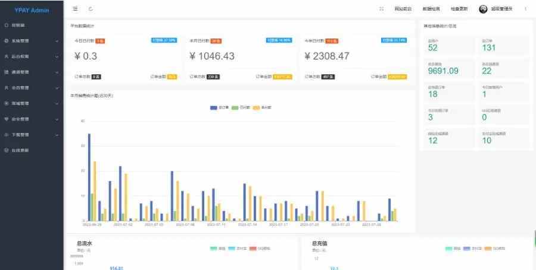The width and height of the screenshot is (536, 270).
Task: Toggle the blue legend item in 总充值 chart
Action: click(472, 249)
